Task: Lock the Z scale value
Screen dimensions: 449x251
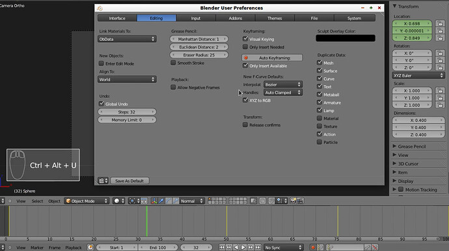Action: 441,105
